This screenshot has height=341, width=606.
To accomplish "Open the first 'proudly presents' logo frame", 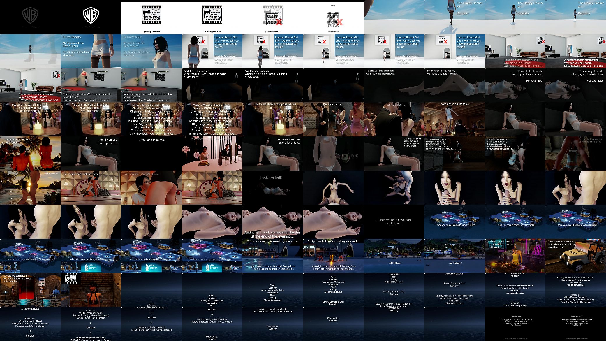I will pos(151,17).
